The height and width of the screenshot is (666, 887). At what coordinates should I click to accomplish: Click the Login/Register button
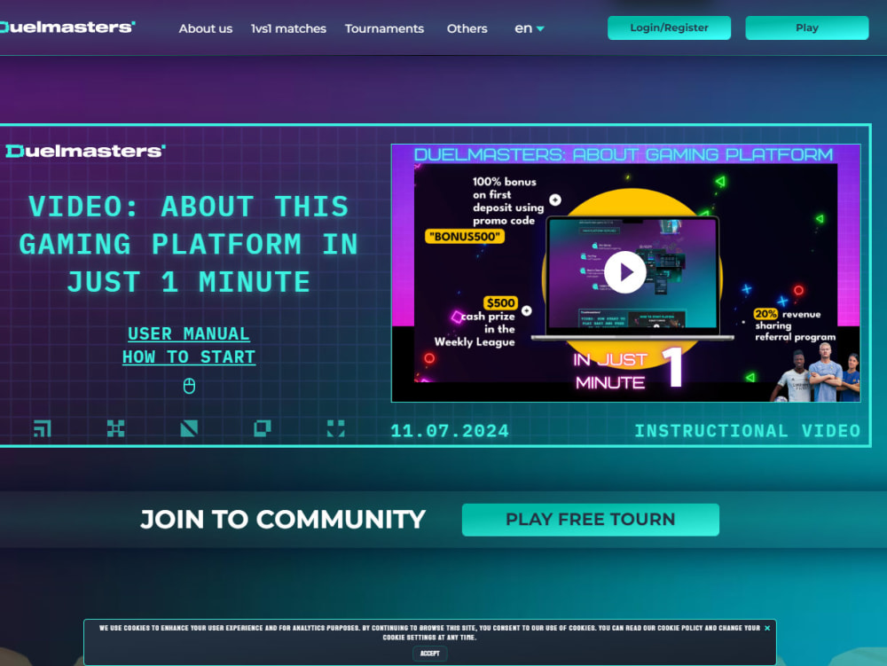[x=669, y=27]
